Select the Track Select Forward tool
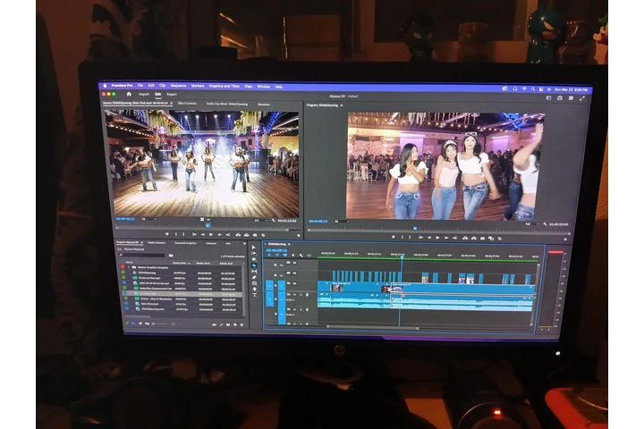The image size is (644, 429). tap(254, 253)
